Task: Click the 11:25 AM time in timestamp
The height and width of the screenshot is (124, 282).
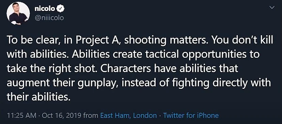Action: tap(20, 115)
